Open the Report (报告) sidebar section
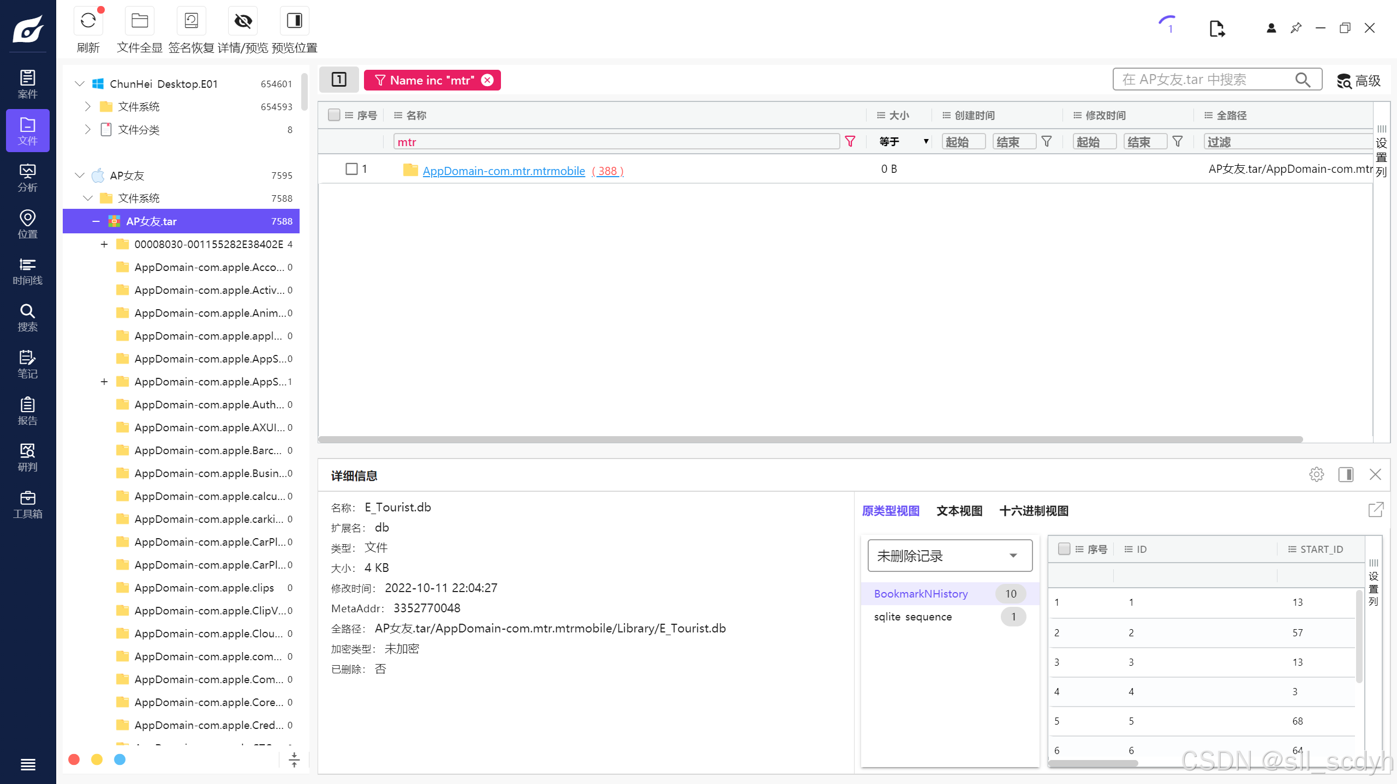Screen dimensions: 1397x784 (x=27, y=411)
